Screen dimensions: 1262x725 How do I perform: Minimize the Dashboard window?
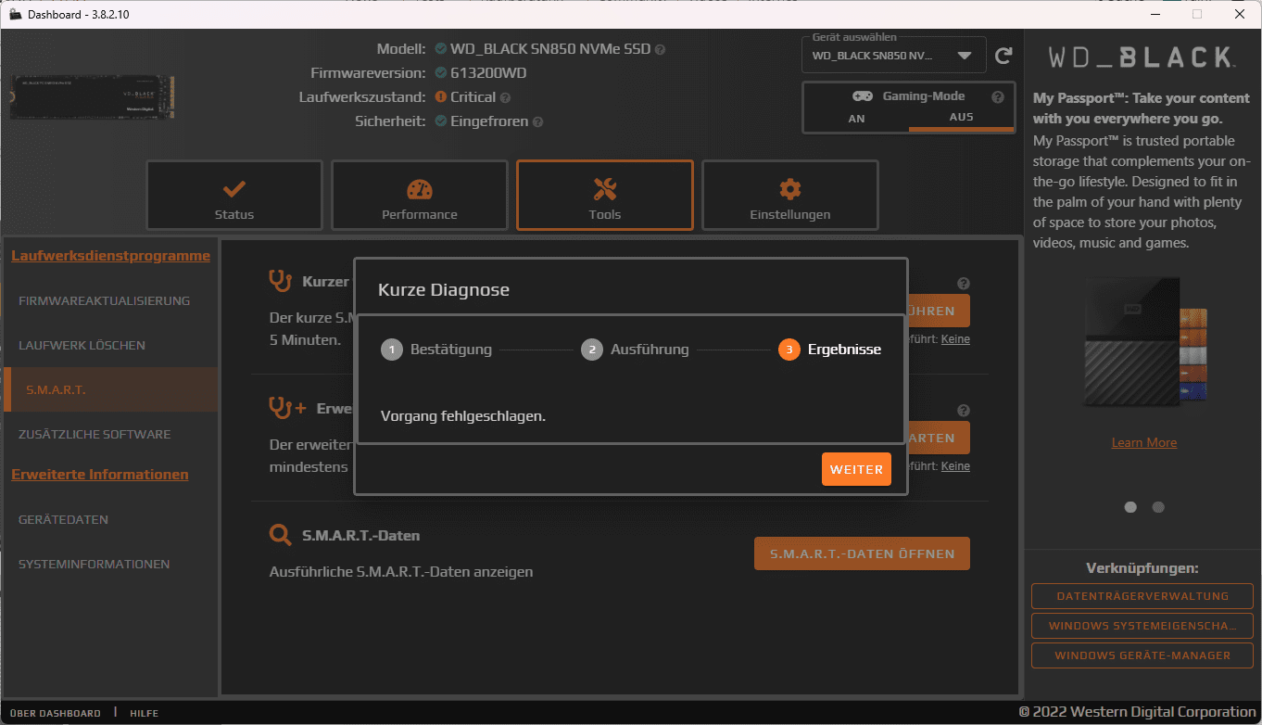point(1155,14)
